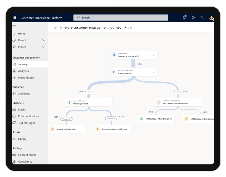Viewport: 226px width, 177px height.
Task: Click the Customer Experience Platform title
Action: (41, 18)
